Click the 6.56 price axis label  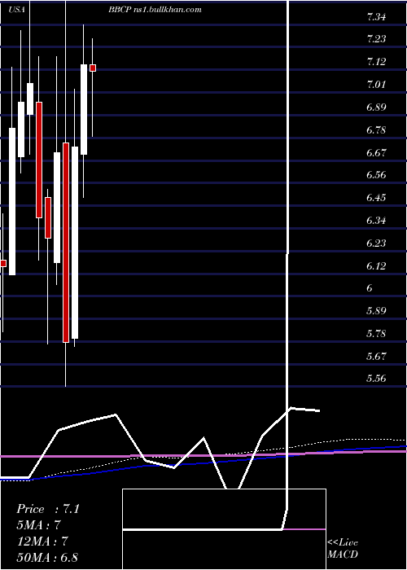pos(376,175)
